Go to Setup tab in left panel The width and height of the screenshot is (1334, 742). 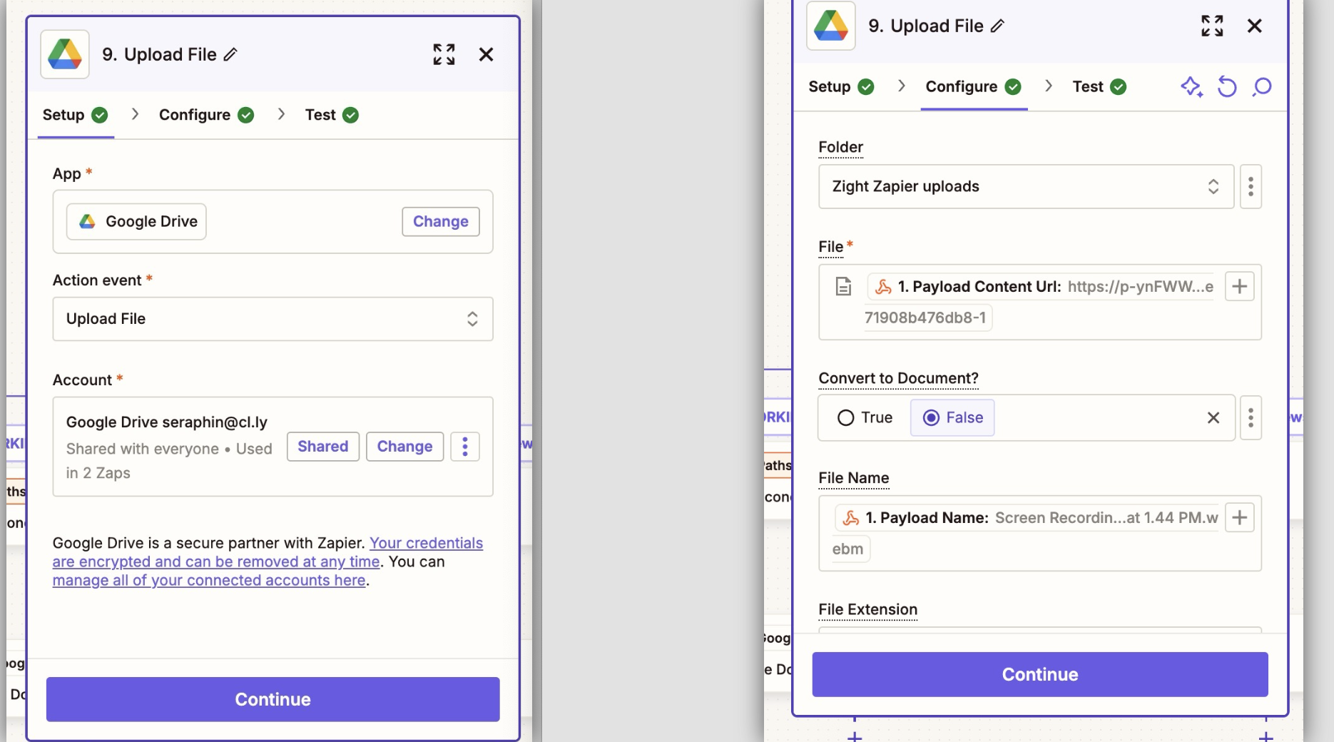(75, 115)
